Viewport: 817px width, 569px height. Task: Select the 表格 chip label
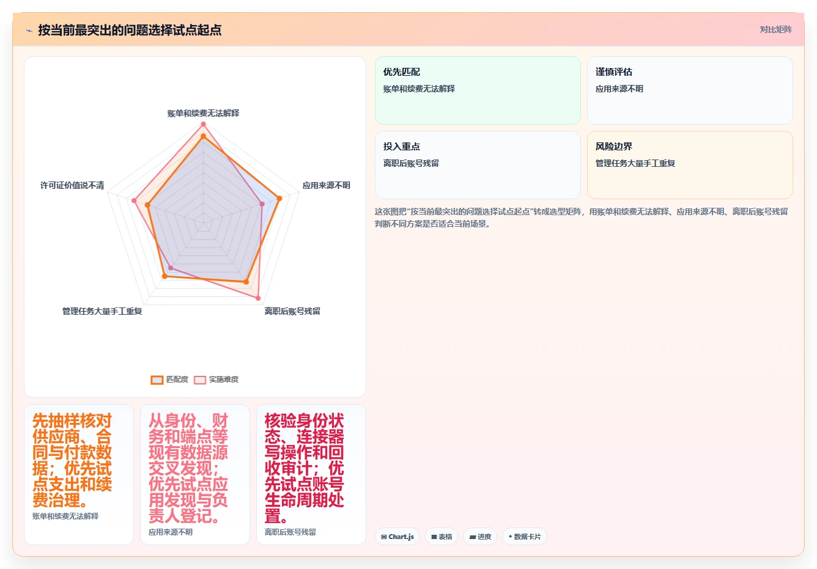point(445,537)
